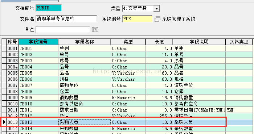Click the 采购管理子系统 label text

pos(179,19)
